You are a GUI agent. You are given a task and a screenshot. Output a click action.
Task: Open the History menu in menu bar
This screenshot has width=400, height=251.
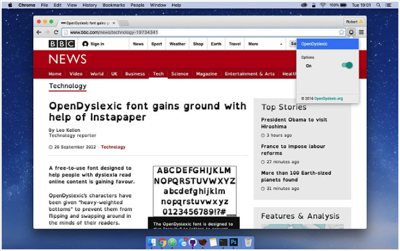pyautogui.click(x=90, y=5)
